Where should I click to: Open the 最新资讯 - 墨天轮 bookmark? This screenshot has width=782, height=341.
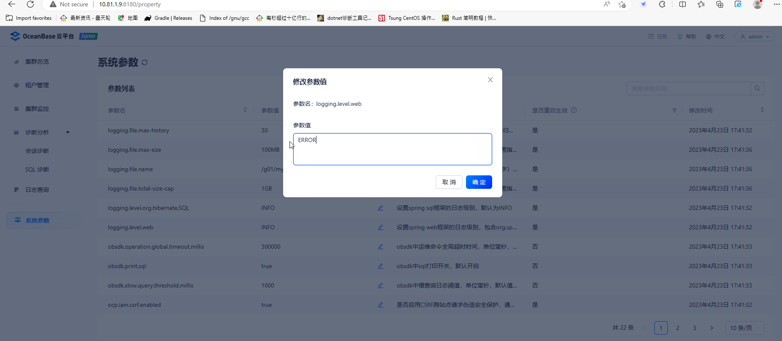pyautogui.click(x=86, y=18)
